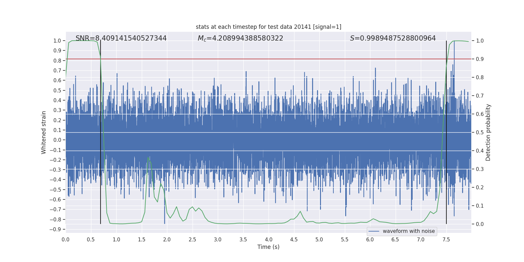Click the blue line sample in the legend
The height and width of the screenshot is (262, 524).
374,231
